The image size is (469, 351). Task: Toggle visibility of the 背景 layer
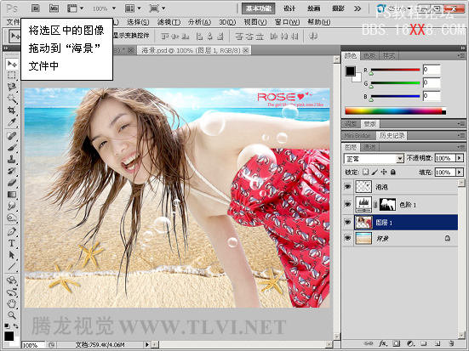347,238
